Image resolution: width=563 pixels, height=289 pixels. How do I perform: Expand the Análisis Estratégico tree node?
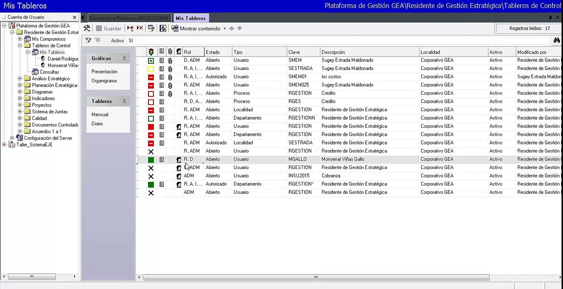click(20, 79)
